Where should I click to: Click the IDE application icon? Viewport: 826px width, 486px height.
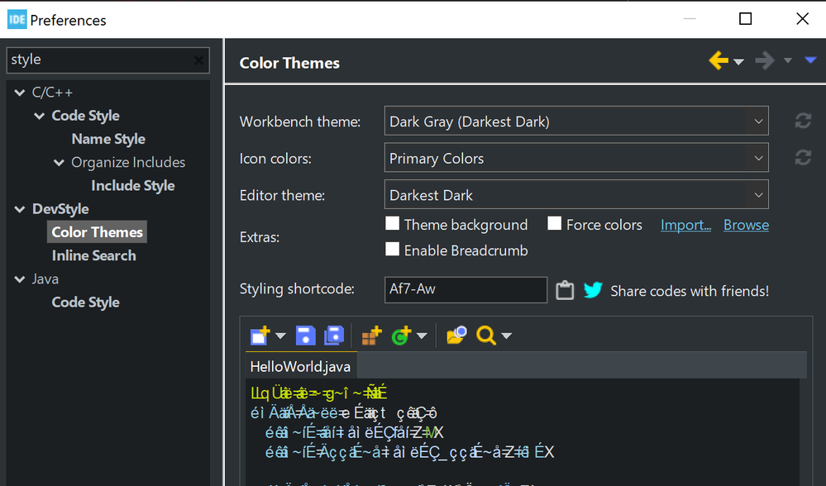tap(17, 20)
